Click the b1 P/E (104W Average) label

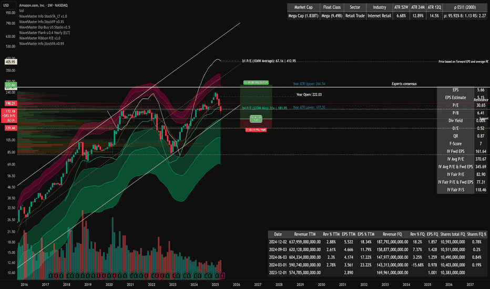[x=269, y=61]
